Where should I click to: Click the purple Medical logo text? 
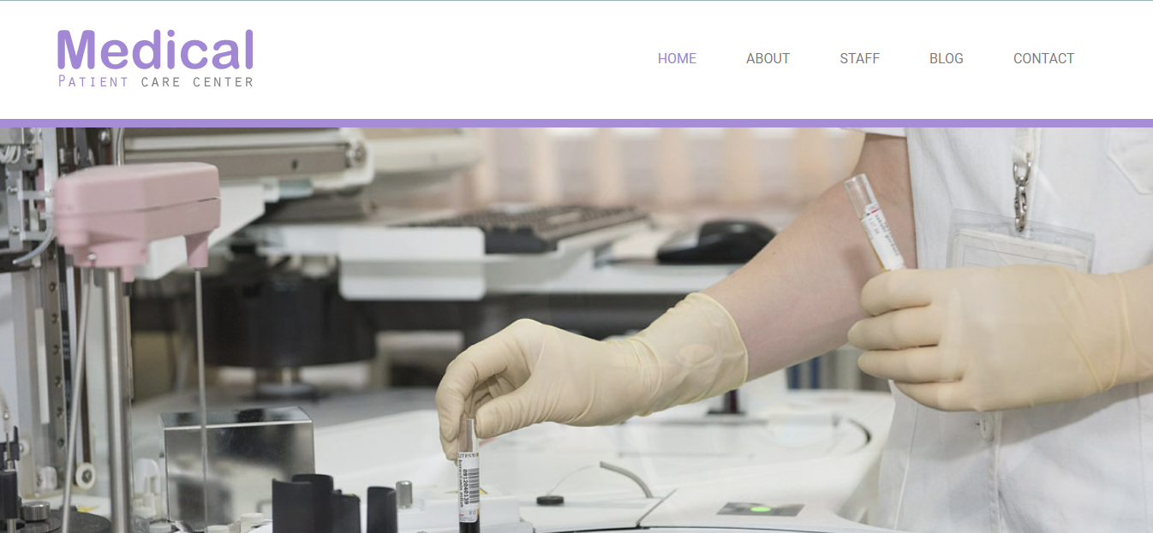155,50
